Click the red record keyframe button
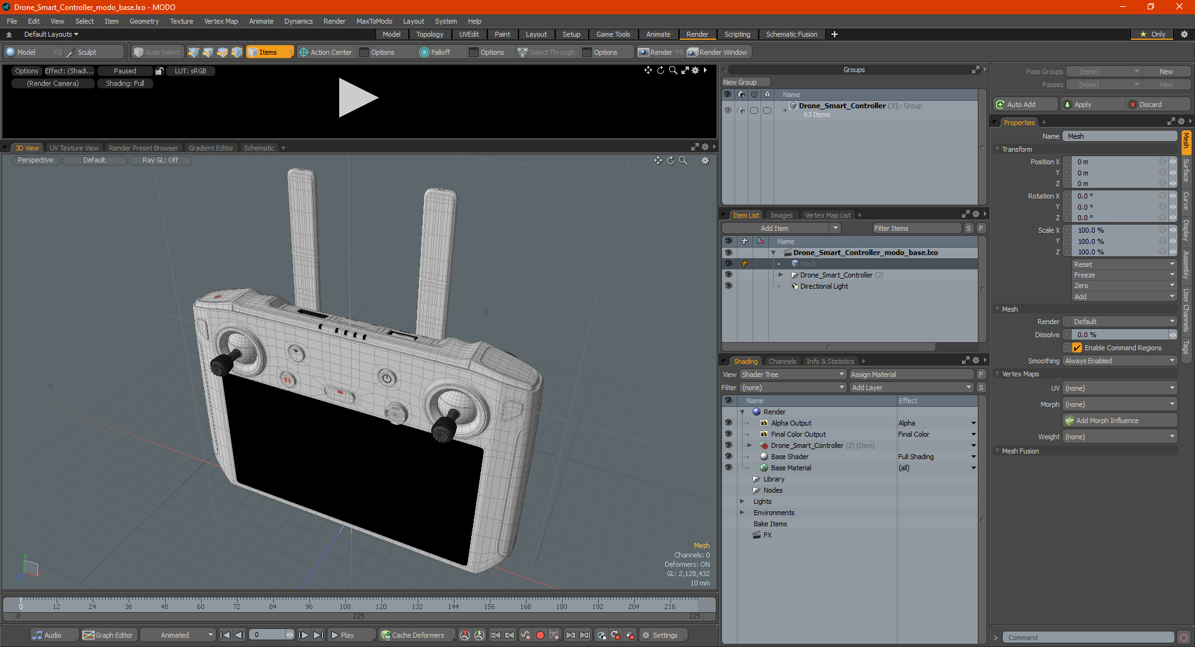1195x647 pixels. [540, 635]
